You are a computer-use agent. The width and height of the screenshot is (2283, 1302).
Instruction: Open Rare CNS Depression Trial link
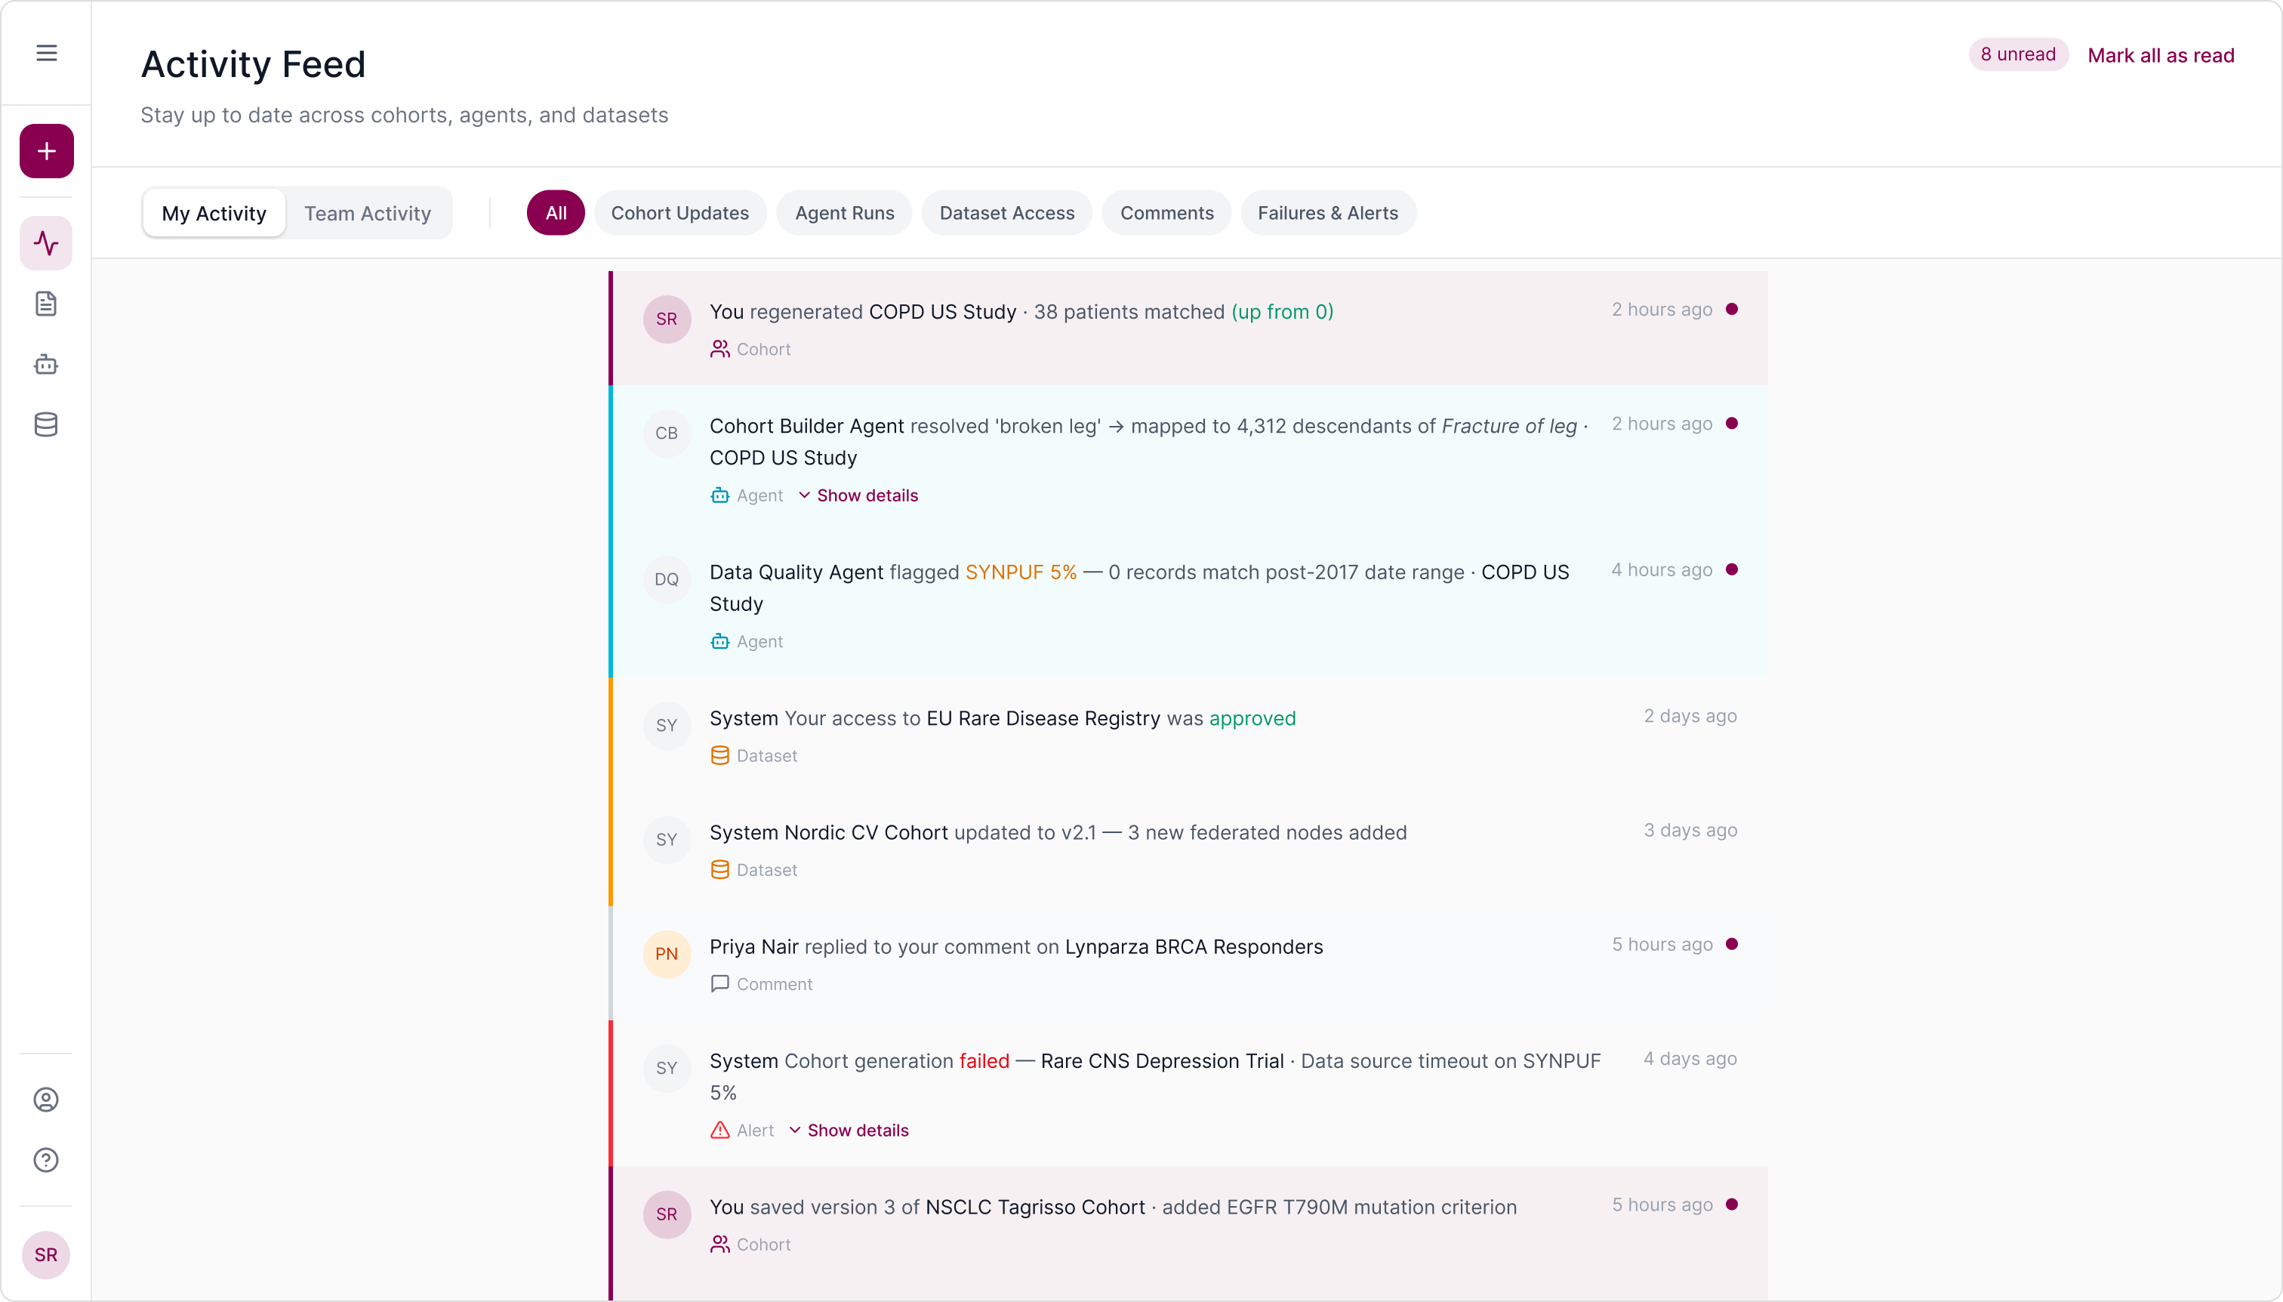tap(1162, 1061)
